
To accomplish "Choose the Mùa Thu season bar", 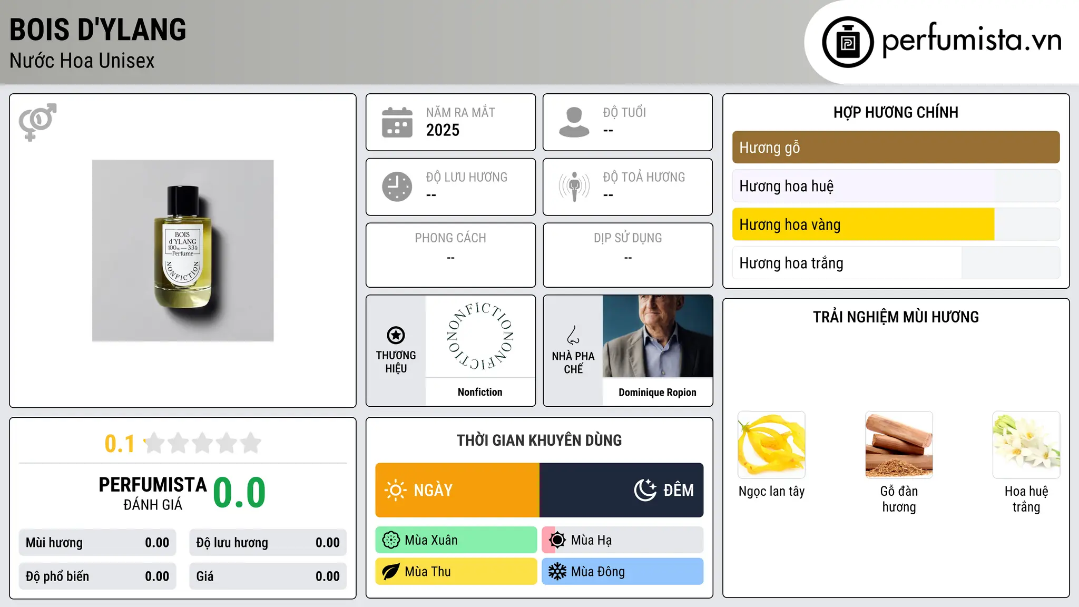I will (456, 572).
